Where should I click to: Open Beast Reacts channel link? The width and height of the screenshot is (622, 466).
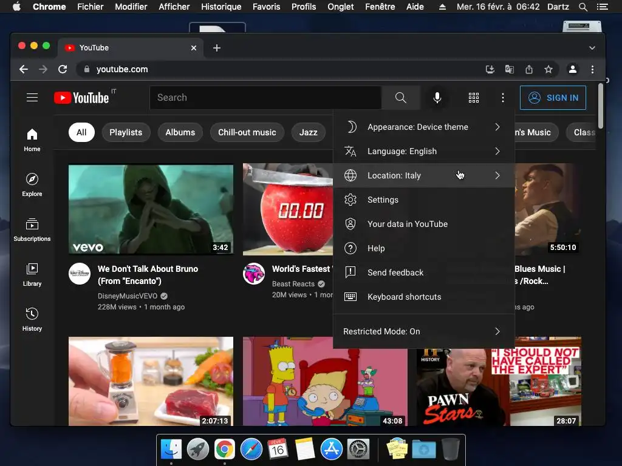293,284
